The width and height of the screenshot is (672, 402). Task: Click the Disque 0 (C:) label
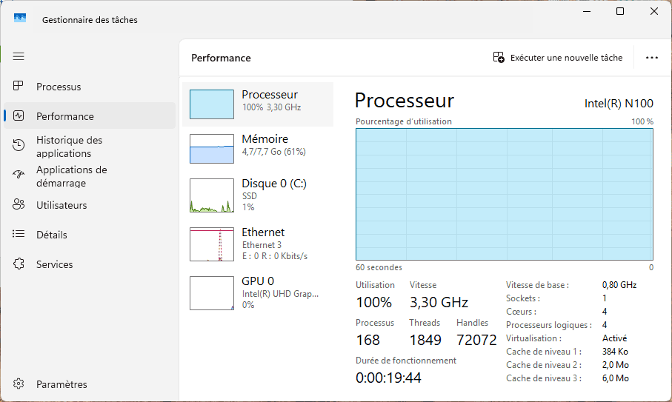pos(274,184)
